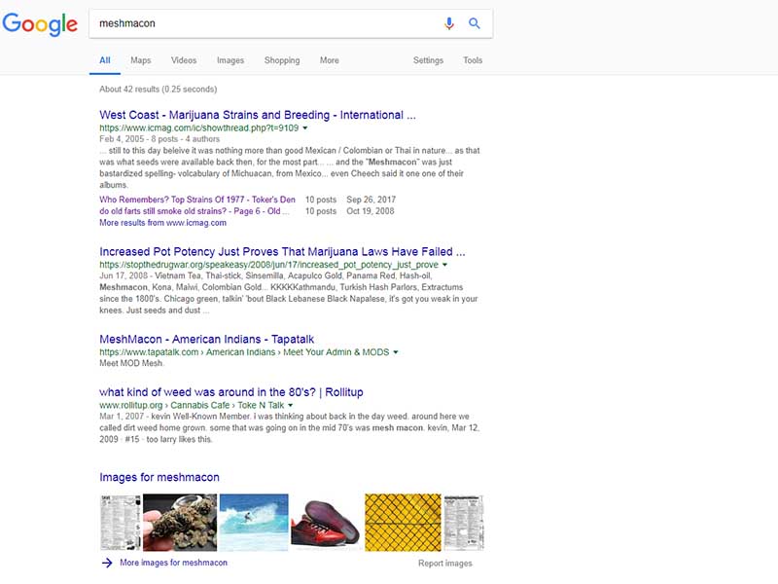This screenshot has width=778, height=584.
Task: Click Report images link
Action: 444,564
